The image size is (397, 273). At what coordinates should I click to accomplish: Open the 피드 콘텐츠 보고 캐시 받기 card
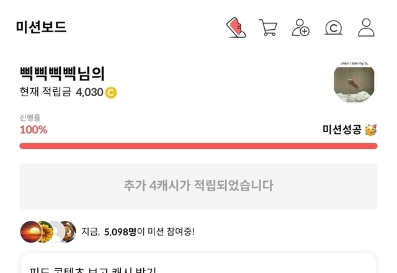pyautogui.click(x=198, y=266)
